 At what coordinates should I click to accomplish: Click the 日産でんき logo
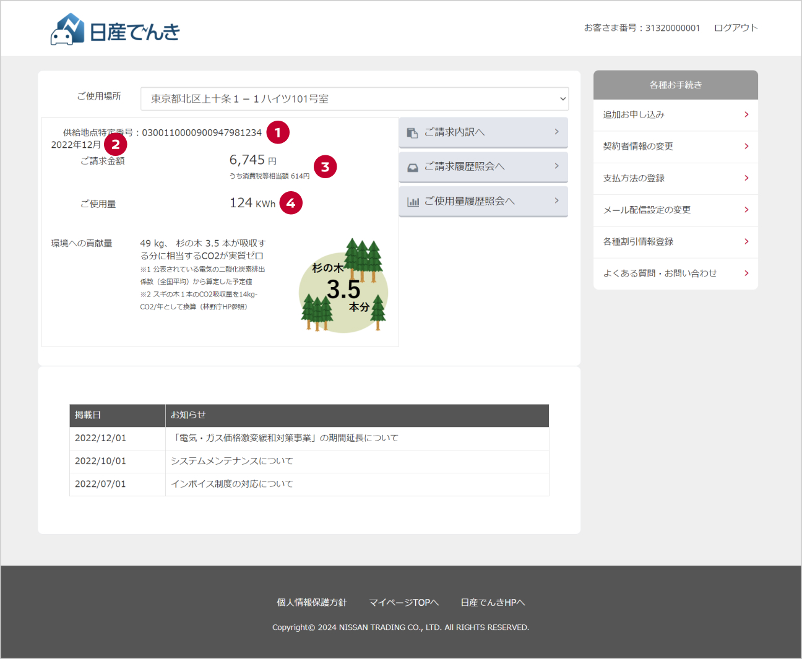[115, 30]
